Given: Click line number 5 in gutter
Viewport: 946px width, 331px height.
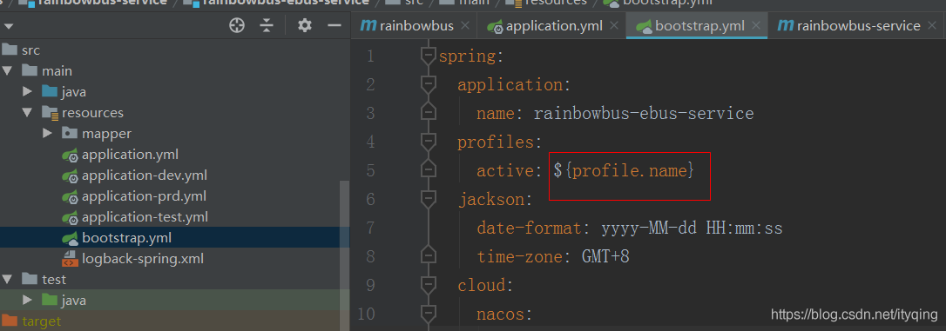Looking at the screenshot, I should [370, 171].
